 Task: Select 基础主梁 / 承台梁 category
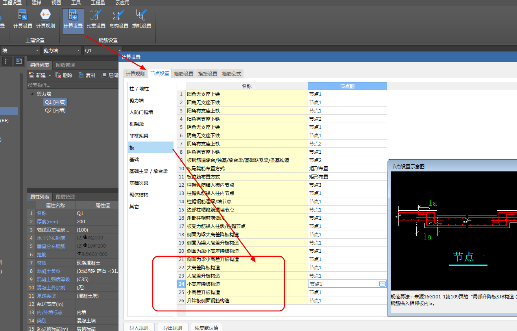150,171
